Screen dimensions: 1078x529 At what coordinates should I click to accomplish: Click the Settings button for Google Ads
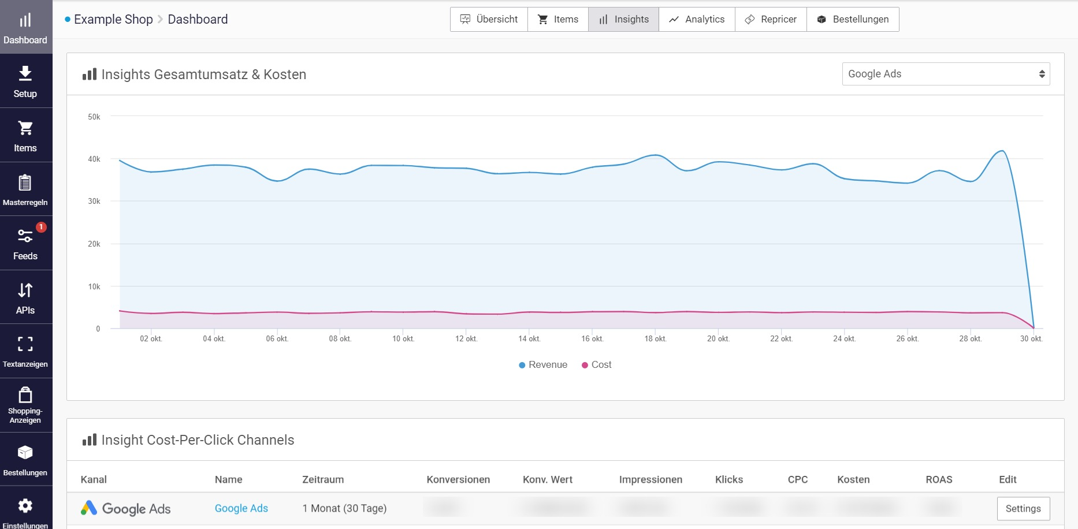(1023, 509)
